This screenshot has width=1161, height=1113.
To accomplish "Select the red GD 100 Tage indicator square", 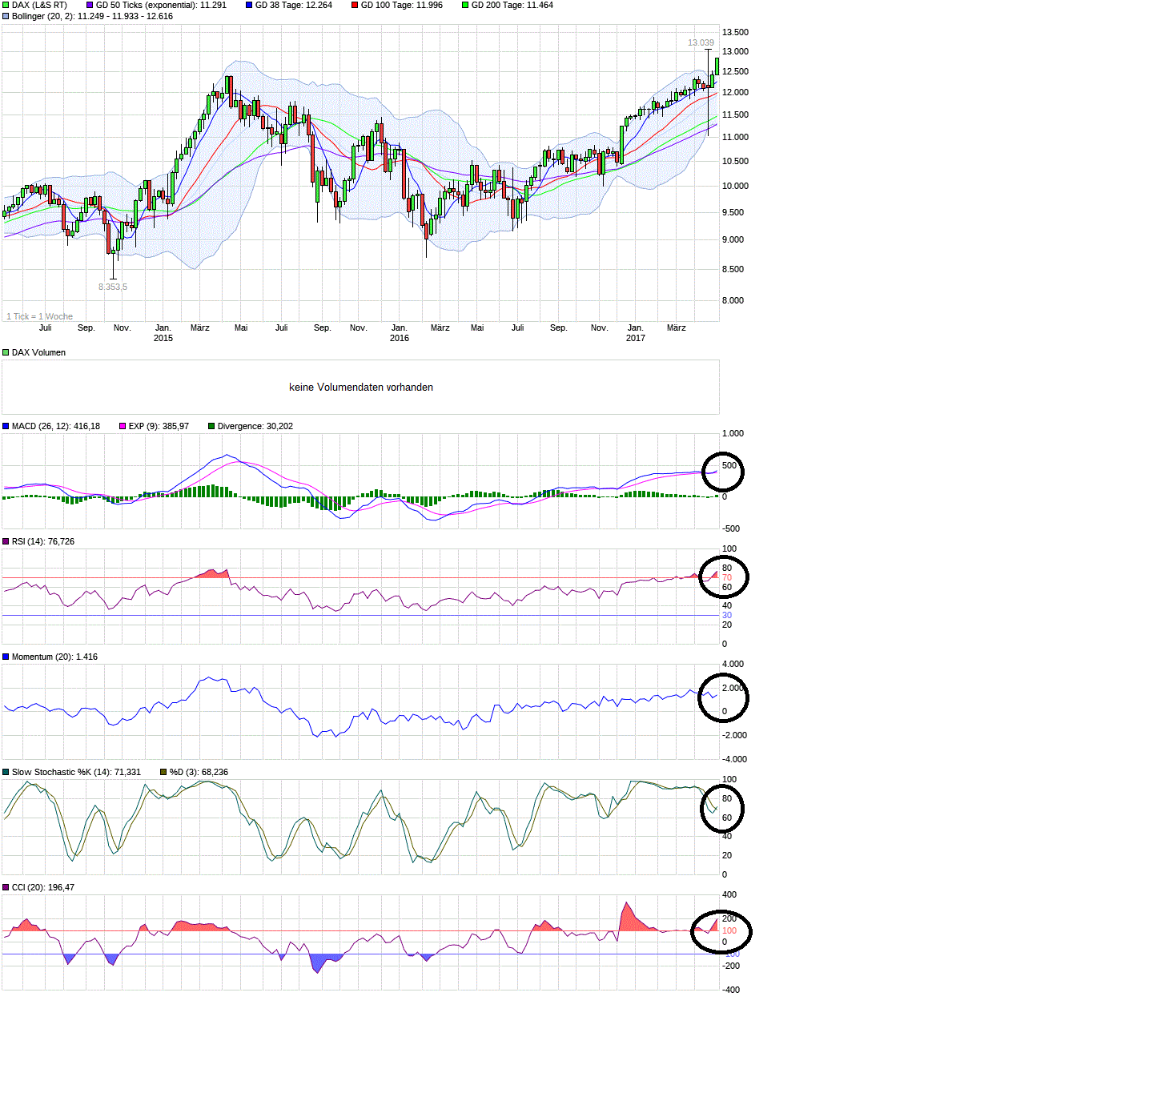I will point(355,5).
